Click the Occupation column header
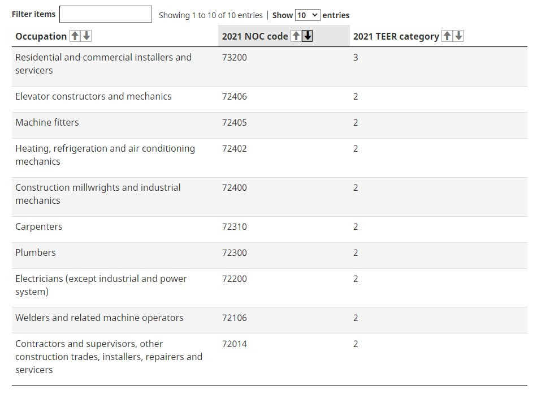537x394 pixels. (x=41, y=36)
